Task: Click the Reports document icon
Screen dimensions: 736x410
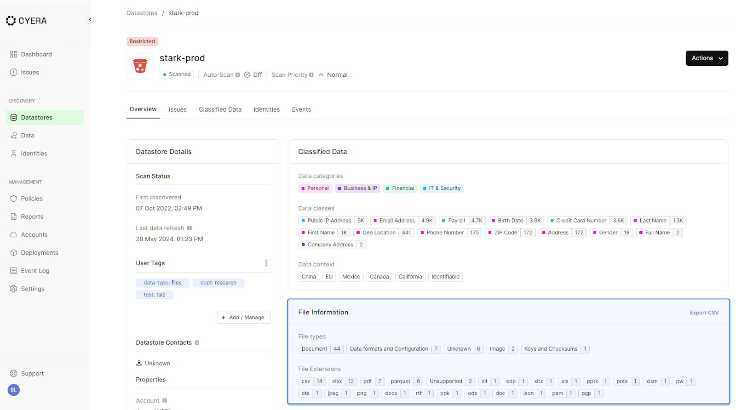Action: click(13, 216)
